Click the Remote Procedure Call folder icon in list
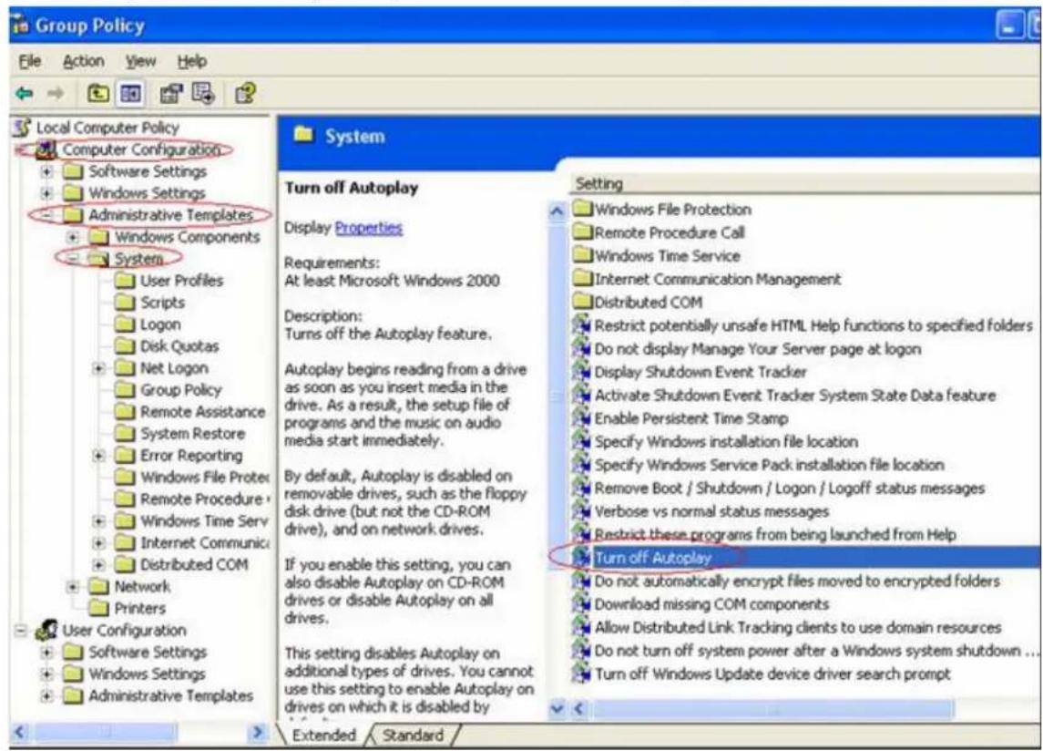Viewport: 1043px width, 751px height. pyautogui.click(x=583, y=232)
